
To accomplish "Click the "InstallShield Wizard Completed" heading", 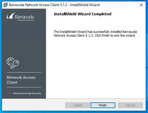I will [83, 14].
